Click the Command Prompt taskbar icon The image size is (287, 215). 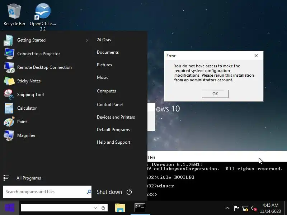tap(140, 208)
